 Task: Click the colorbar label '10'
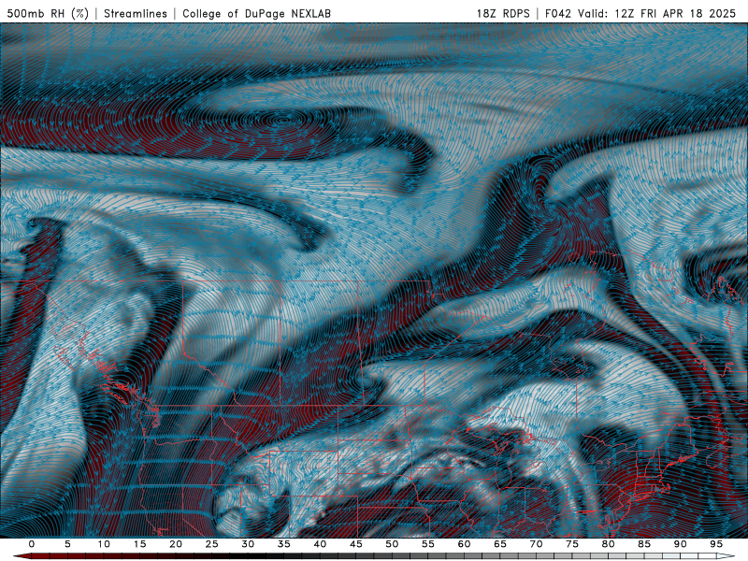[x=104, y=544]
